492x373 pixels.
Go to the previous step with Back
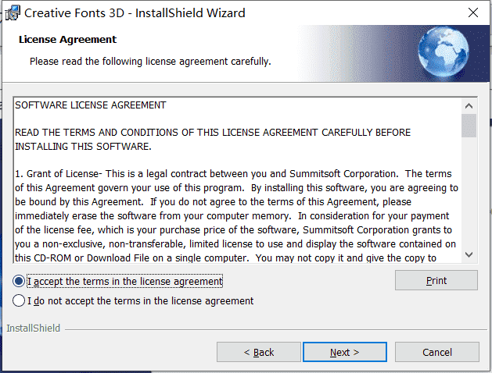259,352
